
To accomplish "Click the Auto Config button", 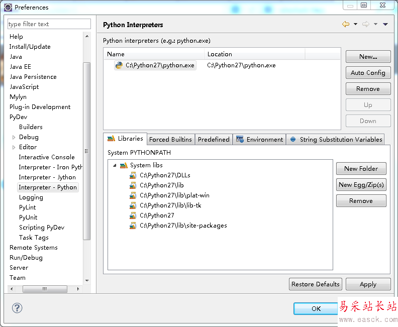I will [x=368, y=73].
